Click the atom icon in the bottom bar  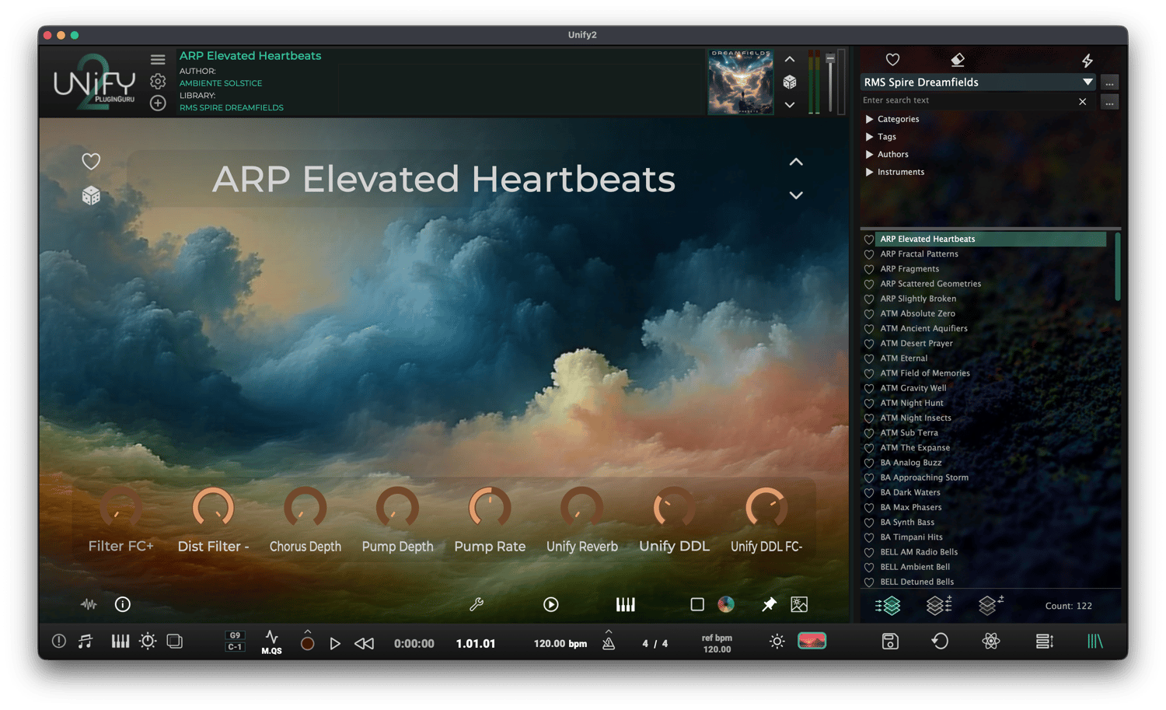pyautogui.click(x=990, y=642)
